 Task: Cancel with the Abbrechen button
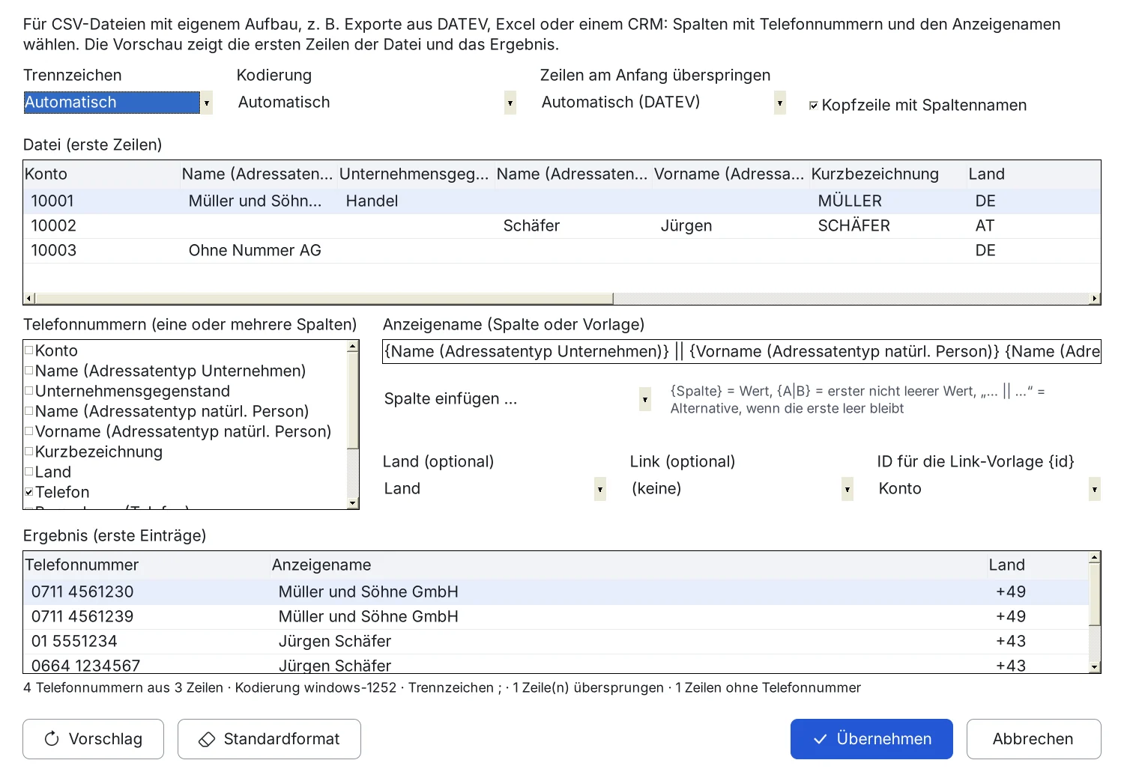[x=1033, y=739]
